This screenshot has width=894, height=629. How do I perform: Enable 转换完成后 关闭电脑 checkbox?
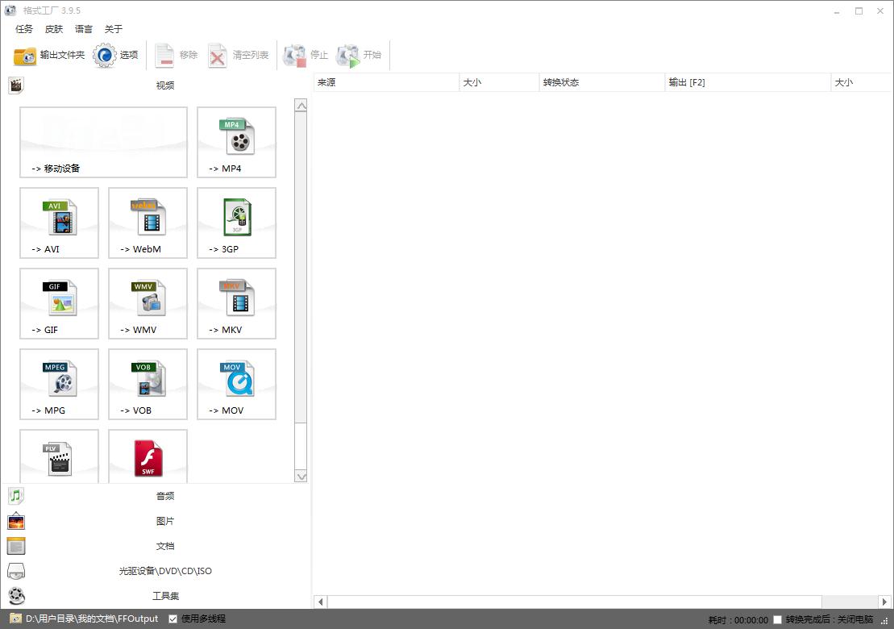click(x=777, y=619)
